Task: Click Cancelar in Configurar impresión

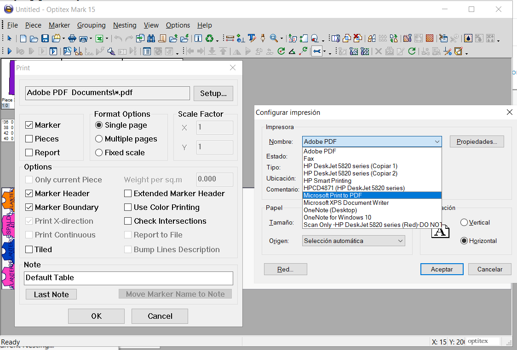Action: click(490, 269)
